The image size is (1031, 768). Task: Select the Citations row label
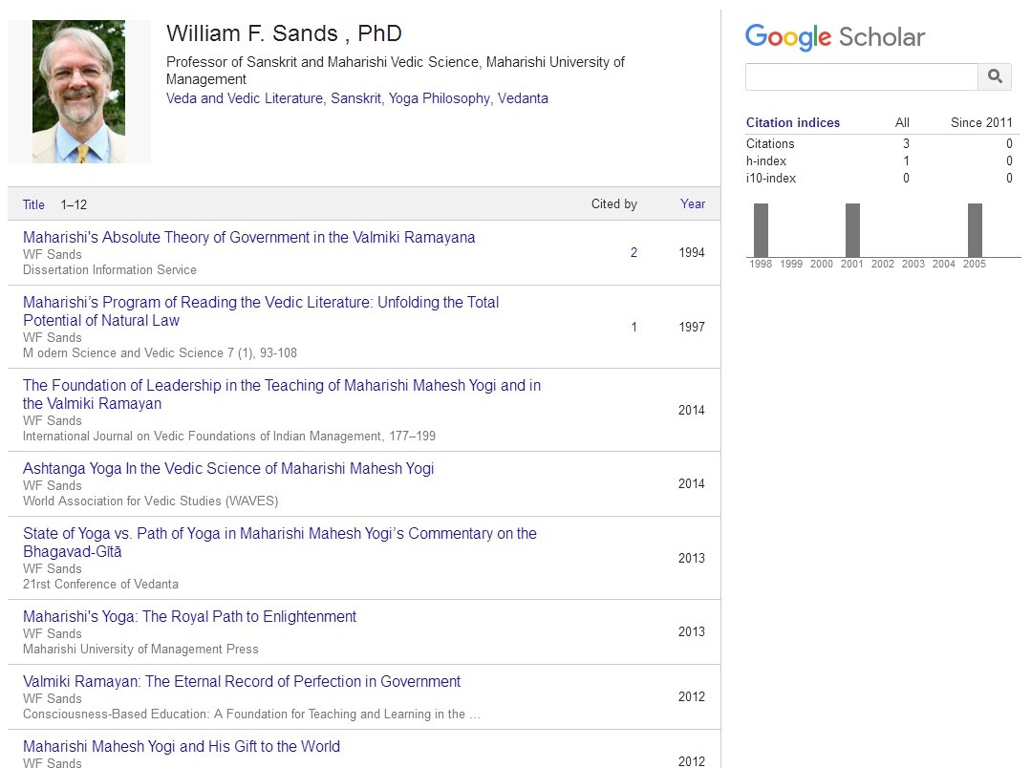pos(770,143)
